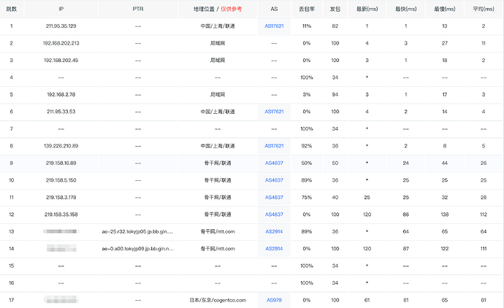Select IP address 192.168.2.78

[x=61, y=94]
